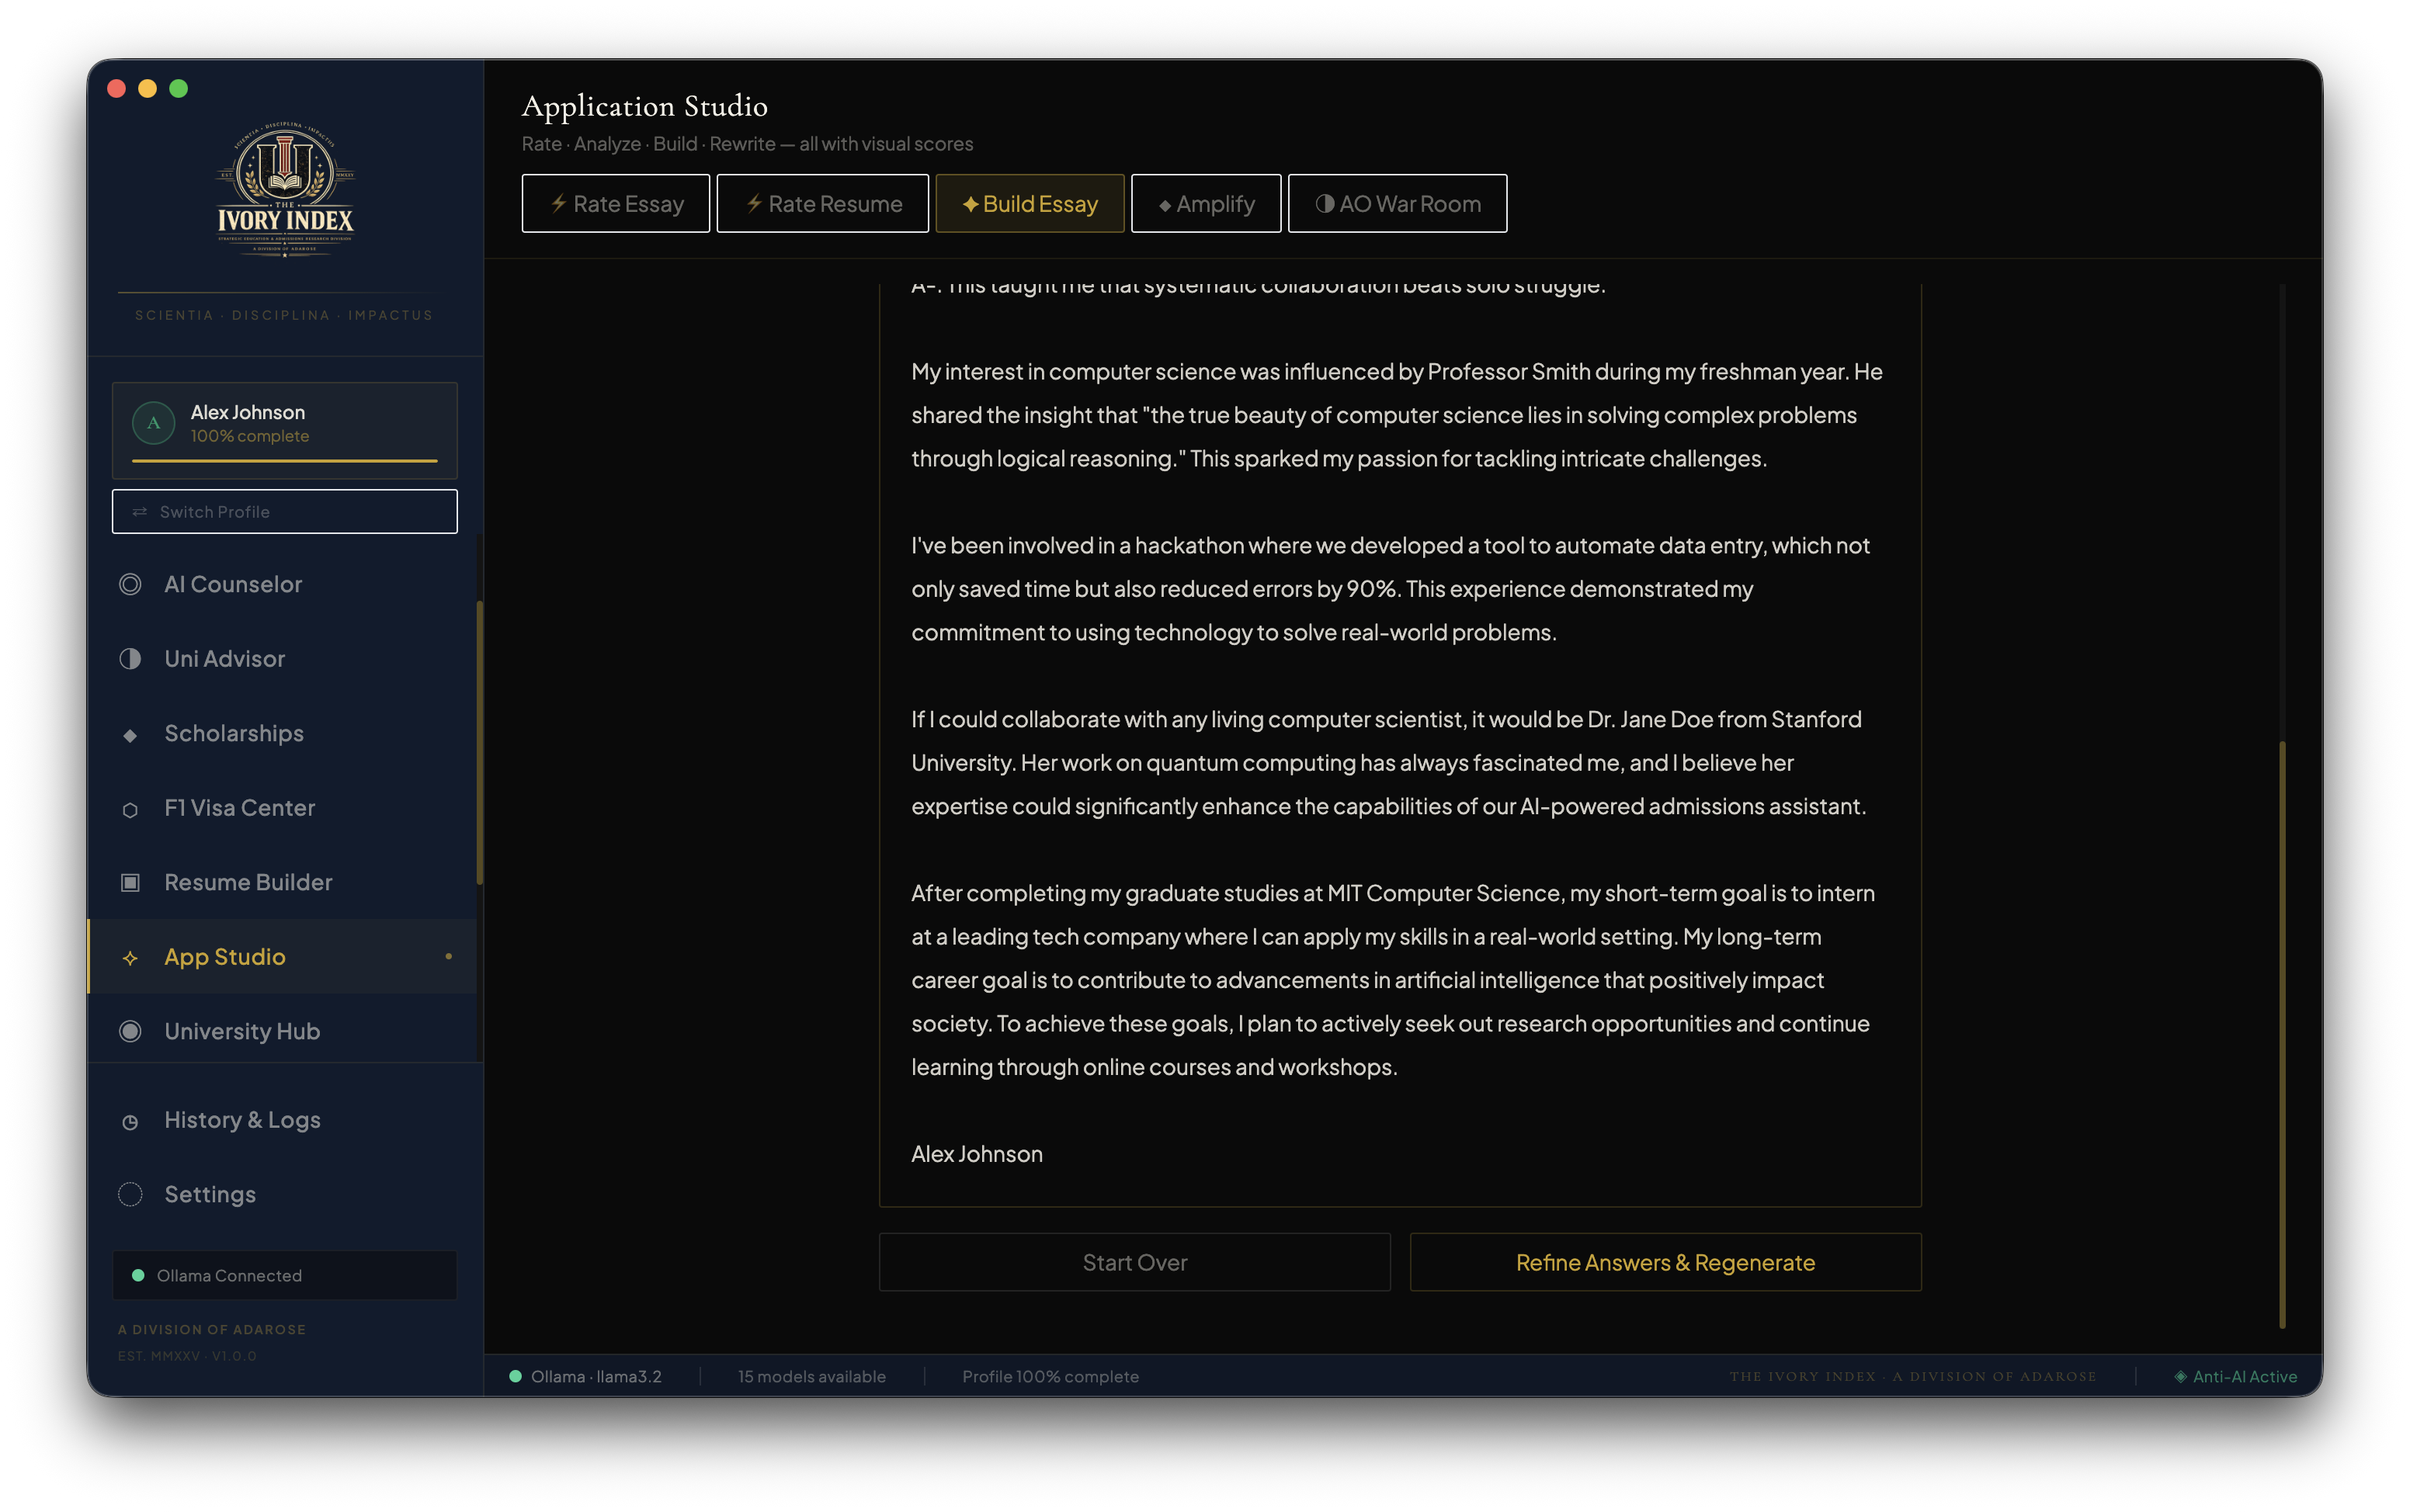Click the Ivory Index crest logo

285,190
